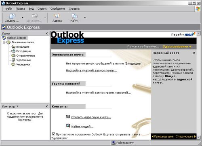This screenshot has height=146, width=202.
Task: Click Открыть адресную книгу link
Action: pos(91,117)
